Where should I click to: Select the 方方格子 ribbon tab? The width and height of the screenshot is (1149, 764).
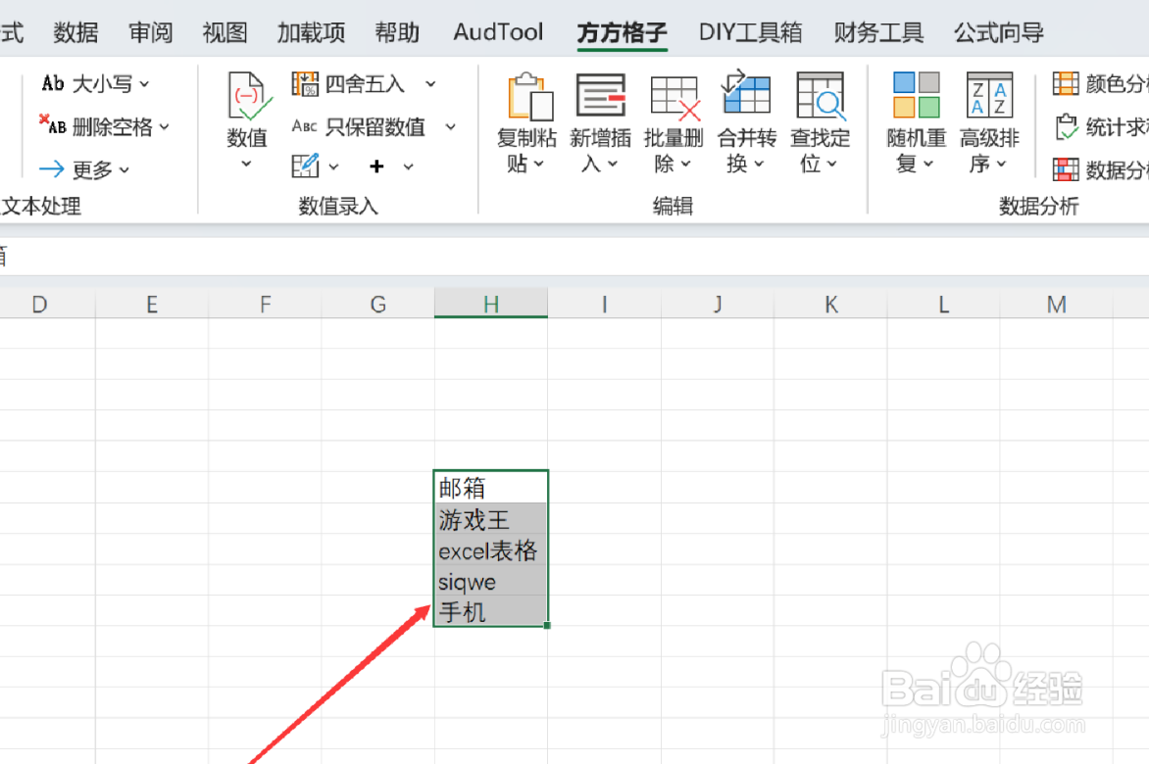623,32
